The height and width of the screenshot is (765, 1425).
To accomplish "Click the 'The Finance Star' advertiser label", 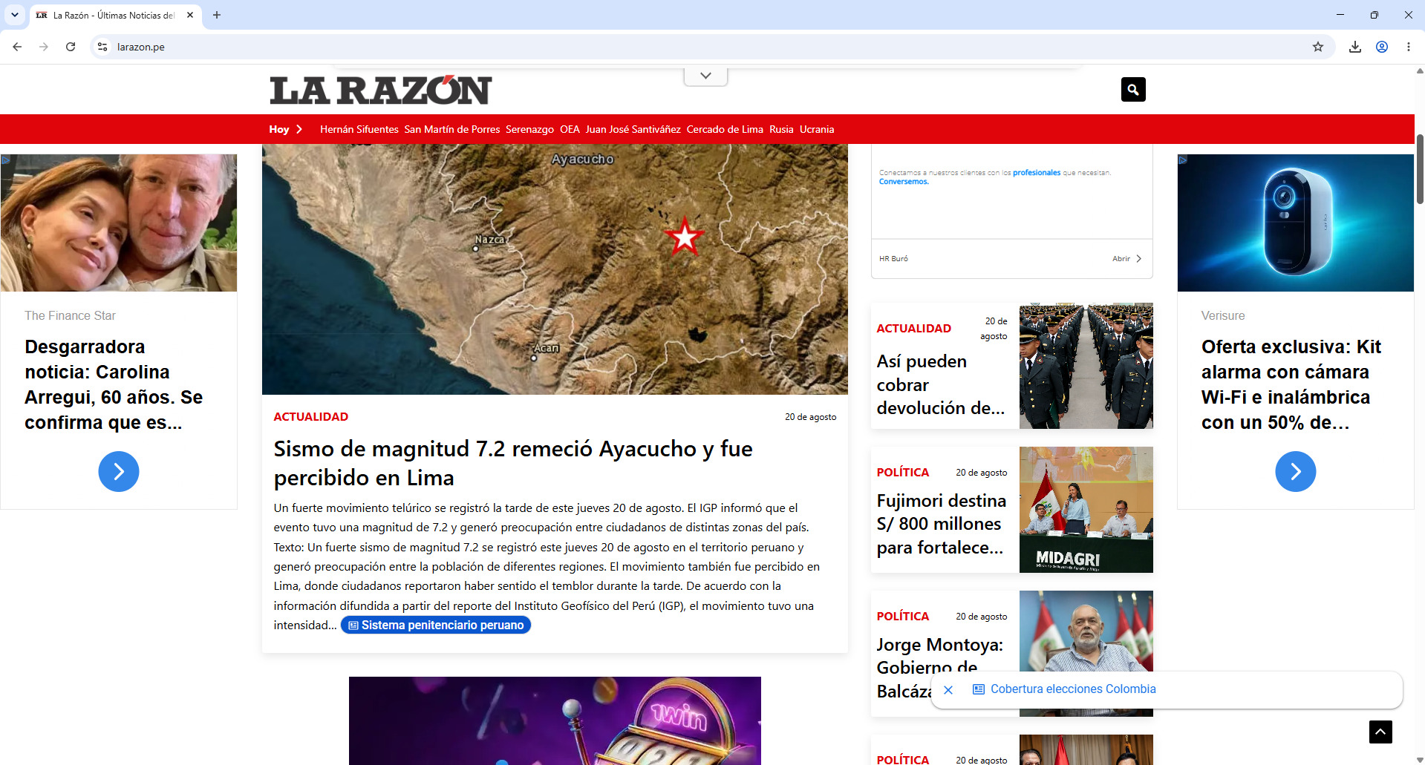I will pyautogui.click(x=71, y=316).
